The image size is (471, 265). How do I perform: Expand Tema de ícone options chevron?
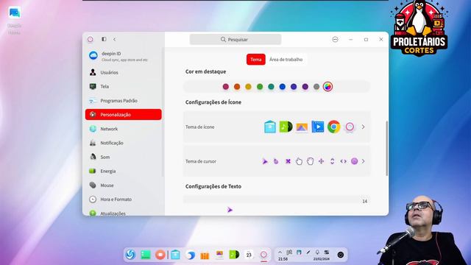(x=363, y=127)
